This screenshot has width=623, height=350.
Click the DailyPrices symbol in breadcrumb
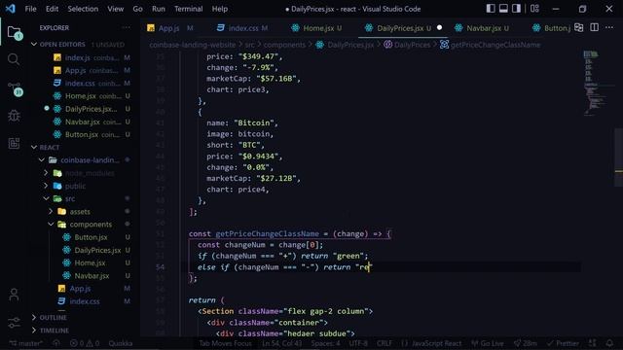click(412, 45)
